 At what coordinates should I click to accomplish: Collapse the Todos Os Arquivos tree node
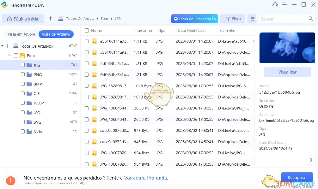click(2, 46)
